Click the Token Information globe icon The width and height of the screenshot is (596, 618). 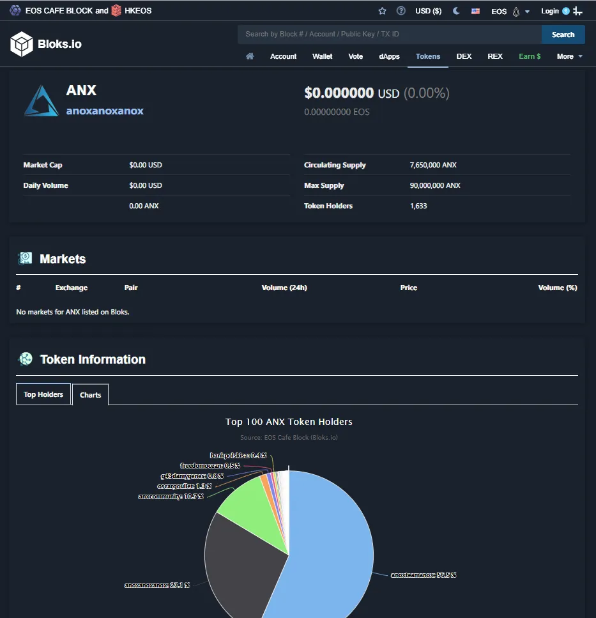[x=26, y=359]
